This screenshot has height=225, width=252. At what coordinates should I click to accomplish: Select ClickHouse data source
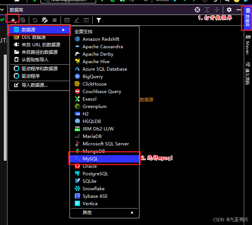(104, 84)
